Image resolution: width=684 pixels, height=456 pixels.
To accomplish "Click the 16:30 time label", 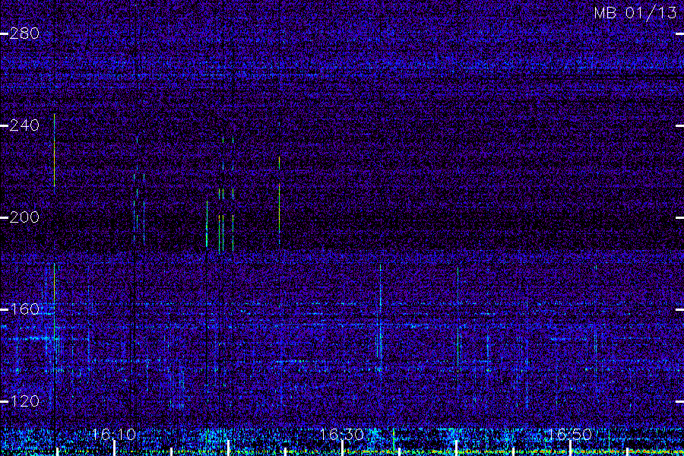I will click(x=341, y=434).
